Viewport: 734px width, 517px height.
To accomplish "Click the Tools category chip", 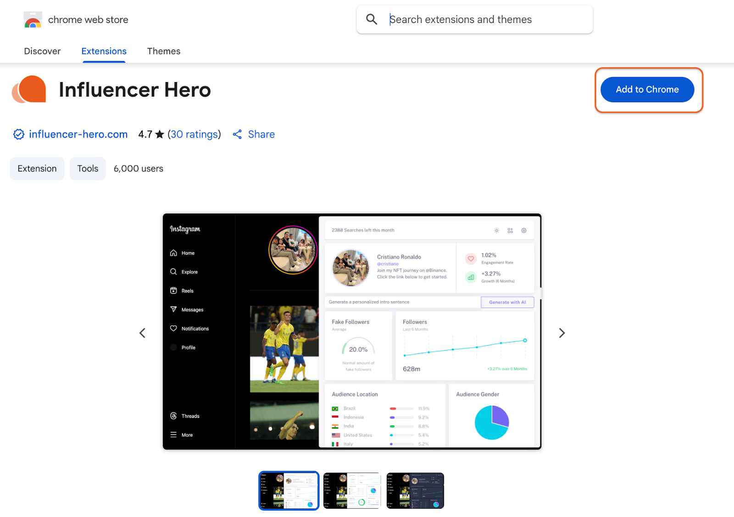I will tap(88, 169).
